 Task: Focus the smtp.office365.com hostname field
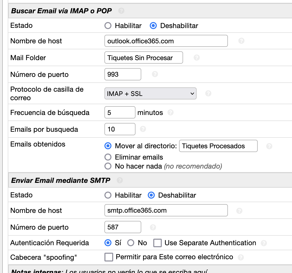[166, 210]
